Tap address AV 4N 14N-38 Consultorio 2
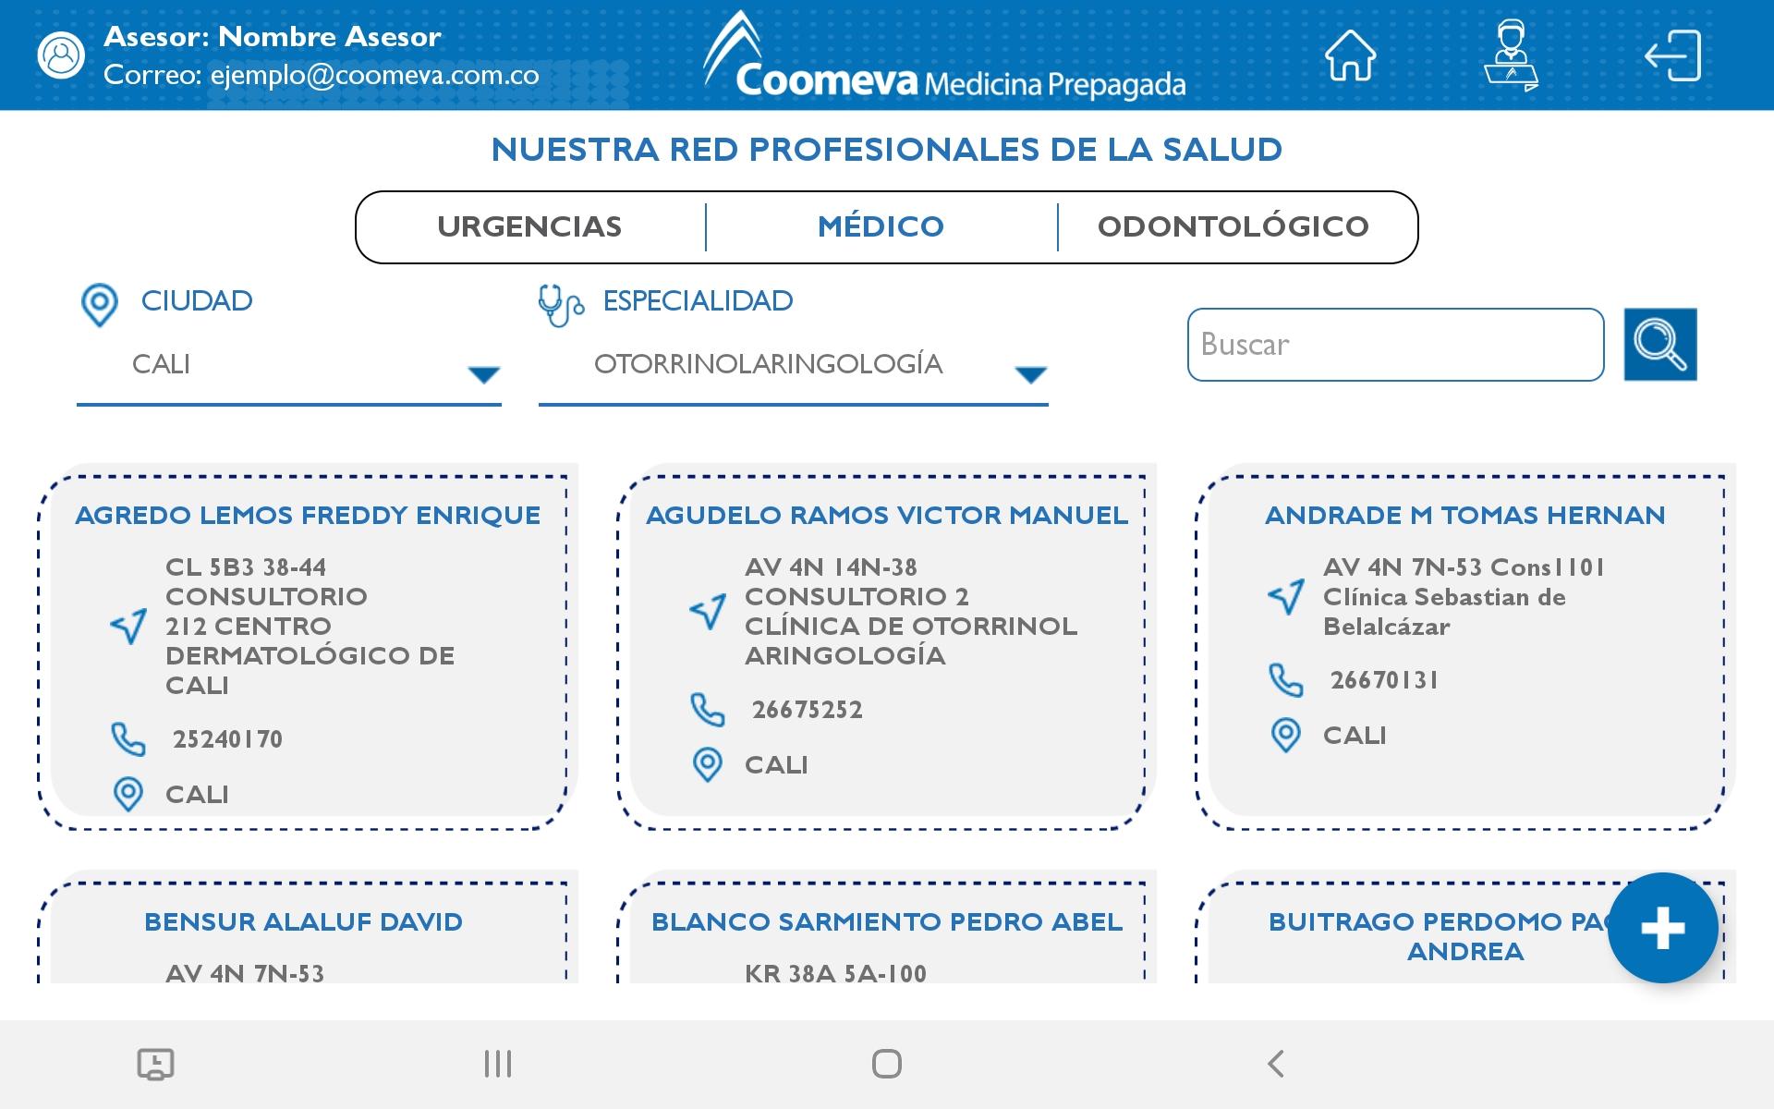This screenshot has width=1774, height=1109. pos(911,611)
